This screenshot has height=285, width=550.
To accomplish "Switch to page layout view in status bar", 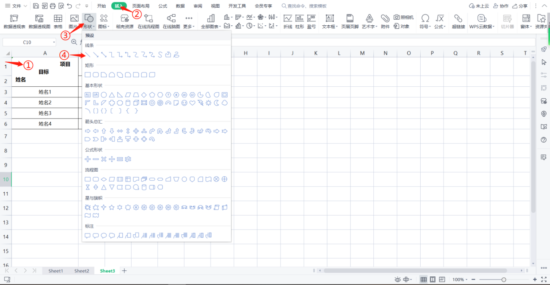I will point(433,279).
